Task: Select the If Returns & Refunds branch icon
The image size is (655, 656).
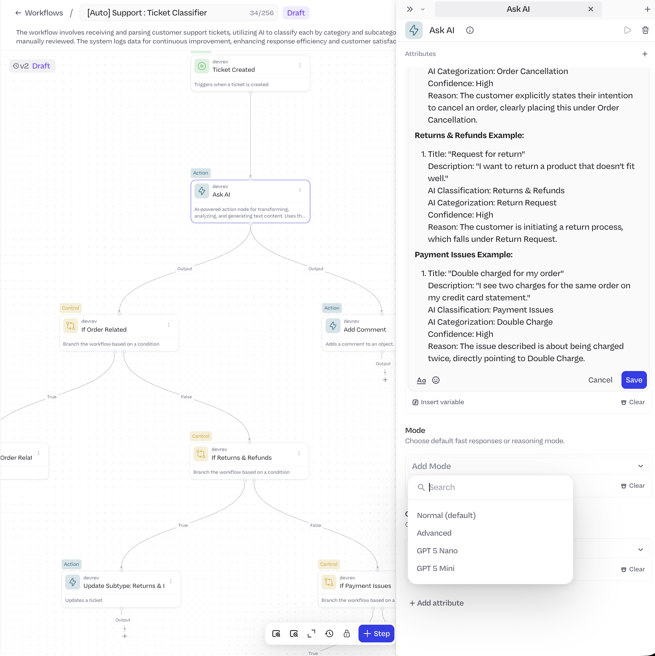Action: (x=201, y=454)
